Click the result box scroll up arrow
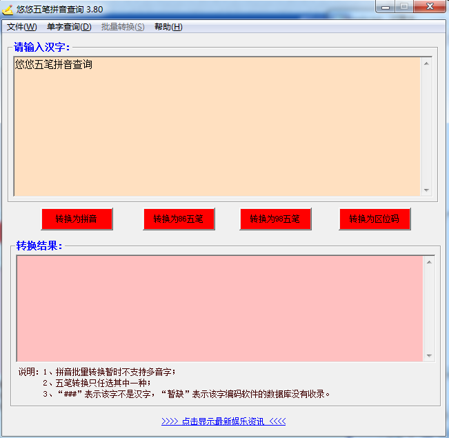Screen dimensions: 449x438 pos(429,262)
